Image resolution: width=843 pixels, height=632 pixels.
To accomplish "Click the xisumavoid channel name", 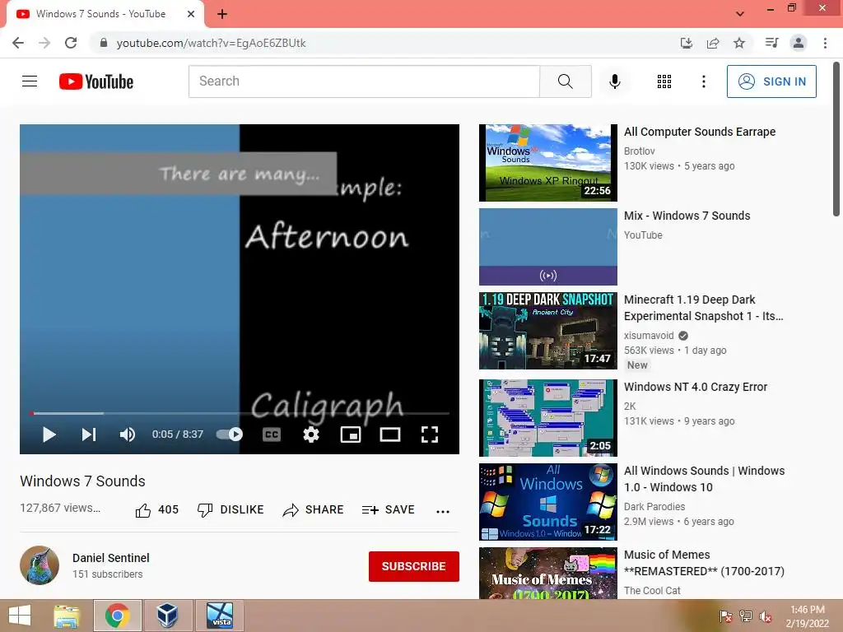I will pyautogui.click(x=649, y=336).
